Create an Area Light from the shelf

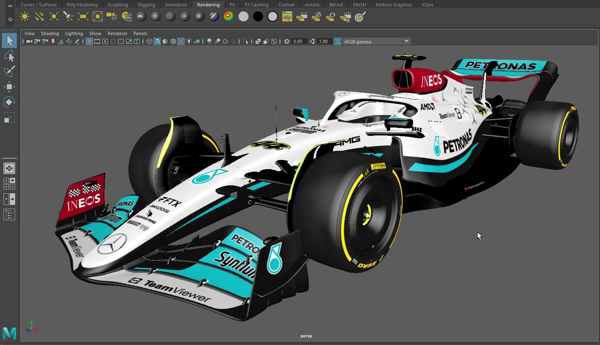[83, 17]
